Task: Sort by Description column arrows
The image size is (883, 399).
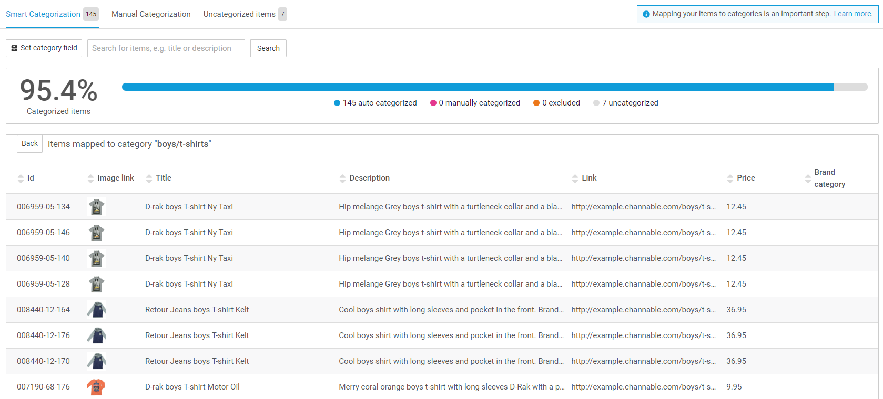Action: click(342, 178)
